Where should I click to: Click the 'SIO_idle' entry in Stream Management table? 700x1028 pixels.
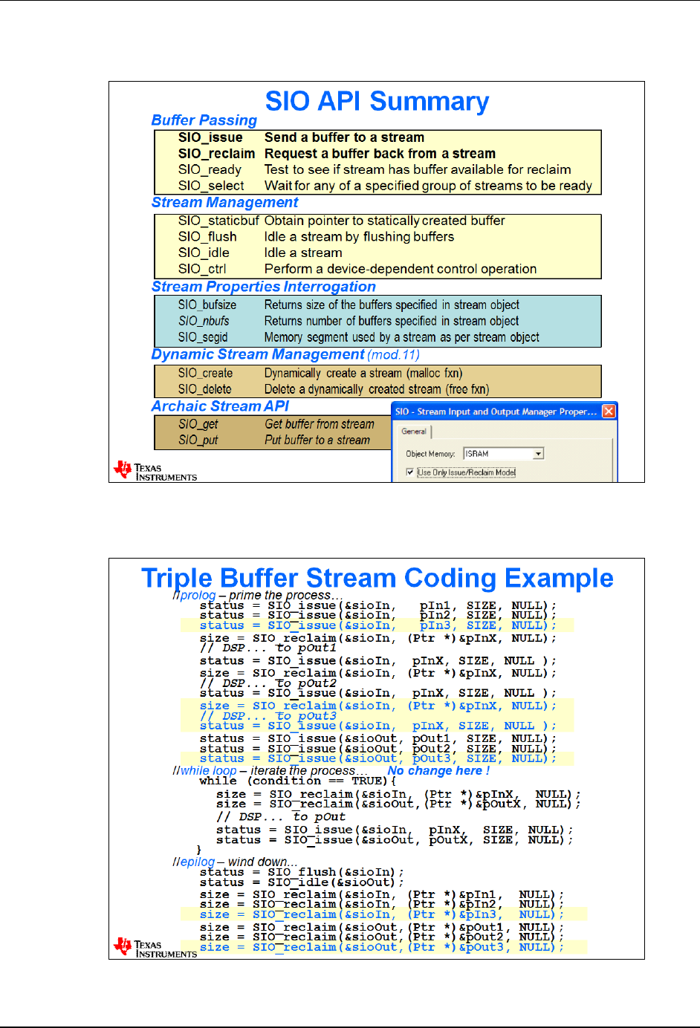204,253
